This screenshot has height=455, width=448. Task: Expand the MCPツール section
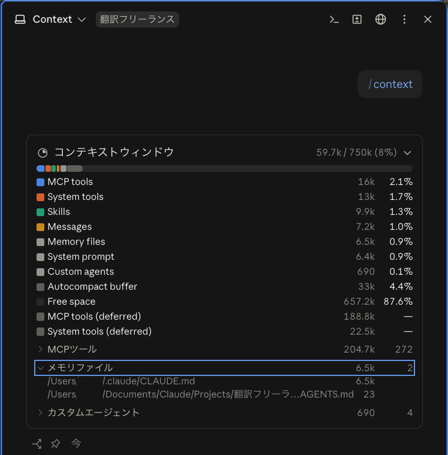click(x=225, y=350)
